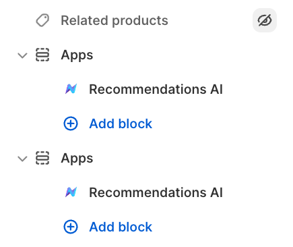Click the lower Apps section dashed icon
This screenshot has height=247, width=293.
pos(42,158)
